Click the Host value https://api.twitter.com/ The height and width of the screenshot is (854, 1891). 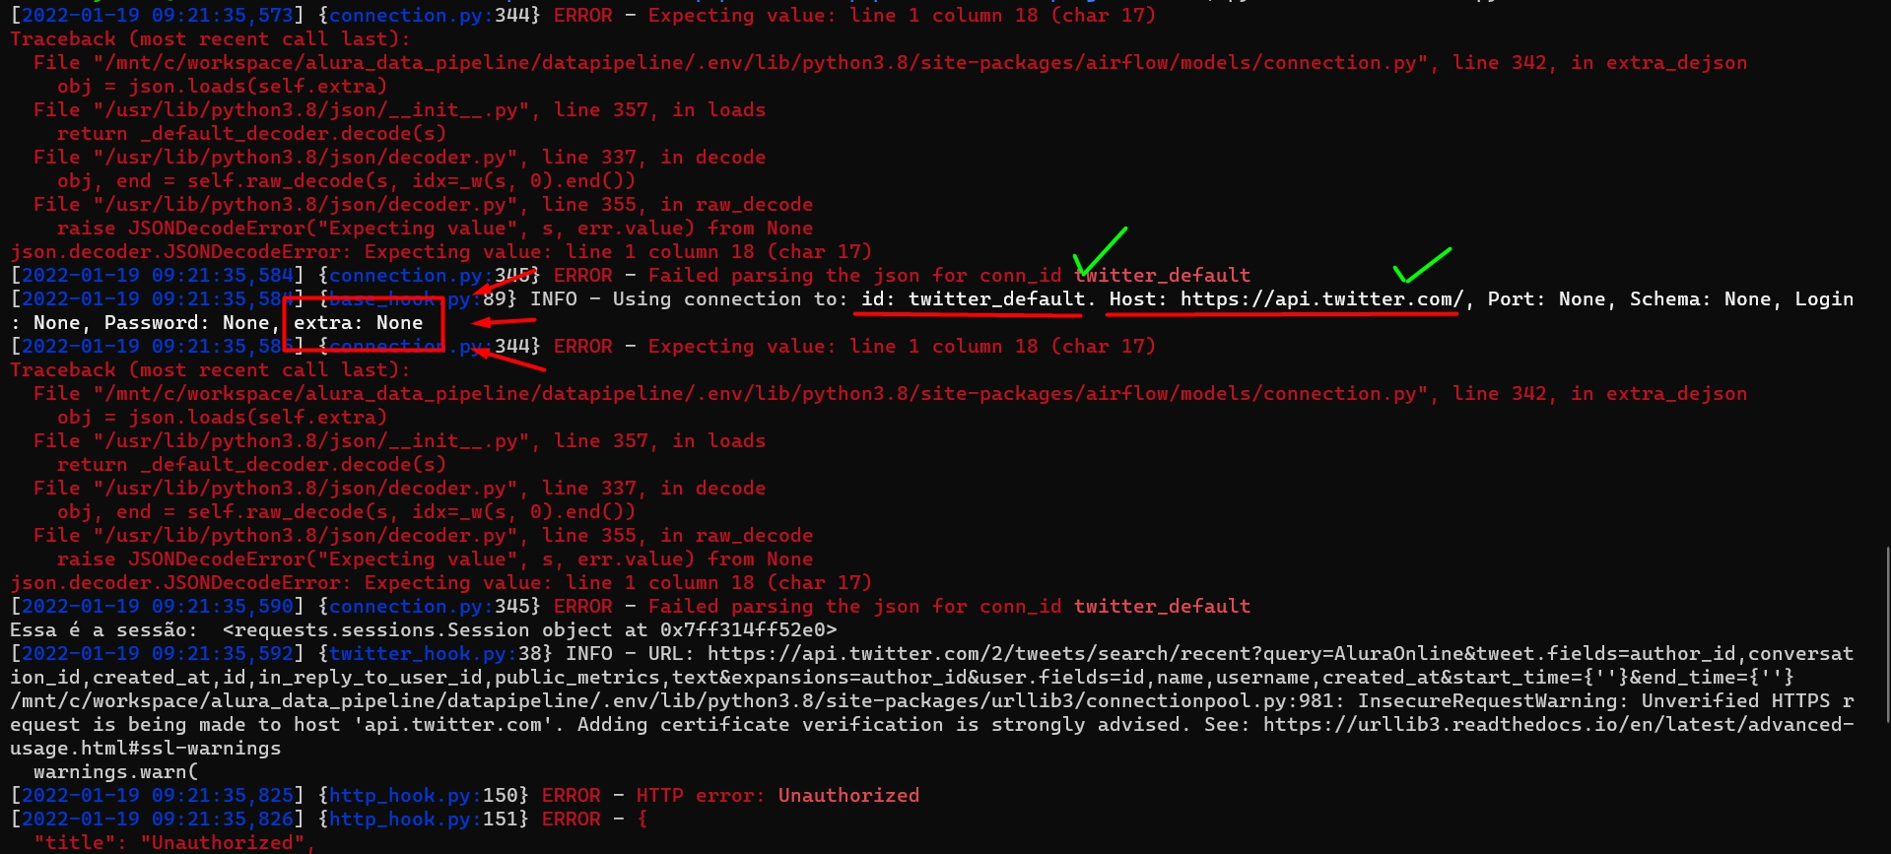[1321, 298]
